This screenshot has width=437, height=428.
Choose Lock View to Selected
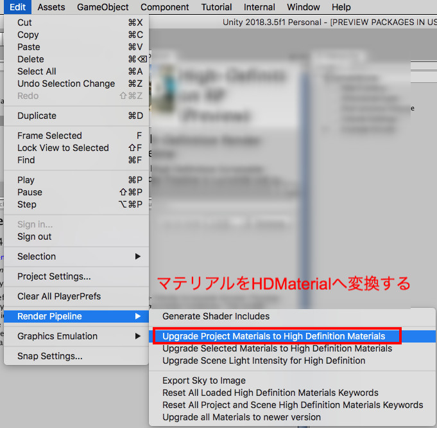76,148
